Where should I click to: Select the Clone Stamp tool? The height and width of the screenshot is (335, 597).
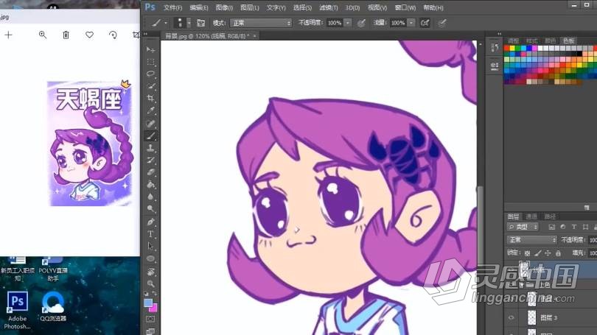tap(151, 148)
